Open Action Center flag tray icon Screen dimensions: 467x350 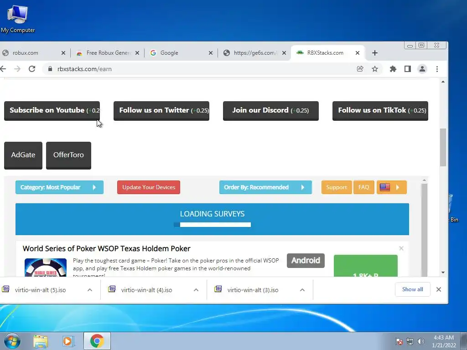click(x=399, y=341)
